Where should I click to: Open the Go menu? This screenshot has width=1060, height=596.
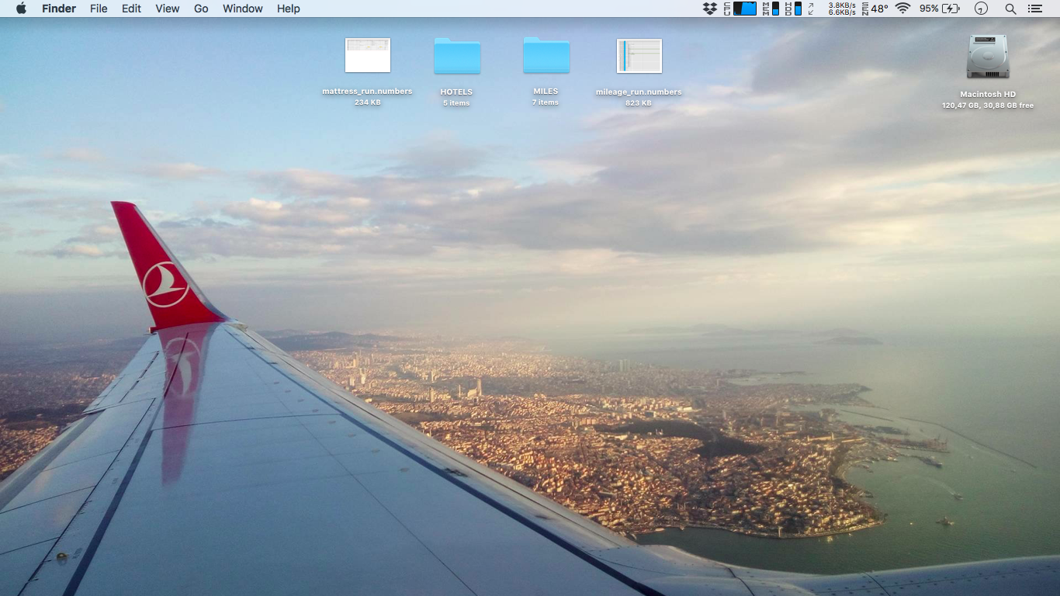click(201, 9)
